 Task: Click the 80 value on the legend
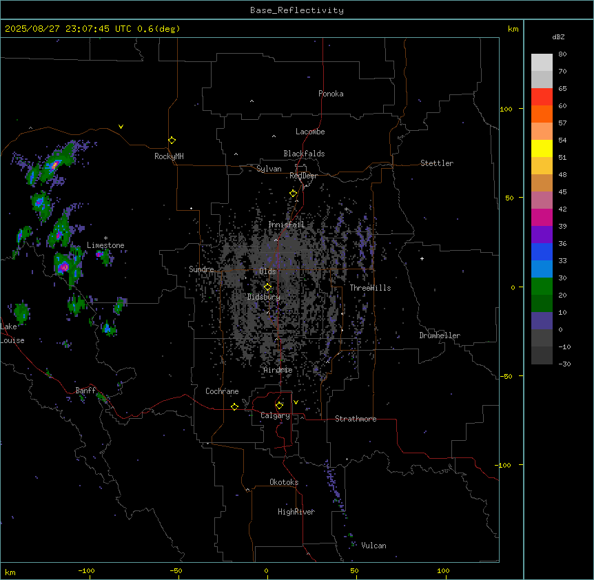click(x=562, y=54)
